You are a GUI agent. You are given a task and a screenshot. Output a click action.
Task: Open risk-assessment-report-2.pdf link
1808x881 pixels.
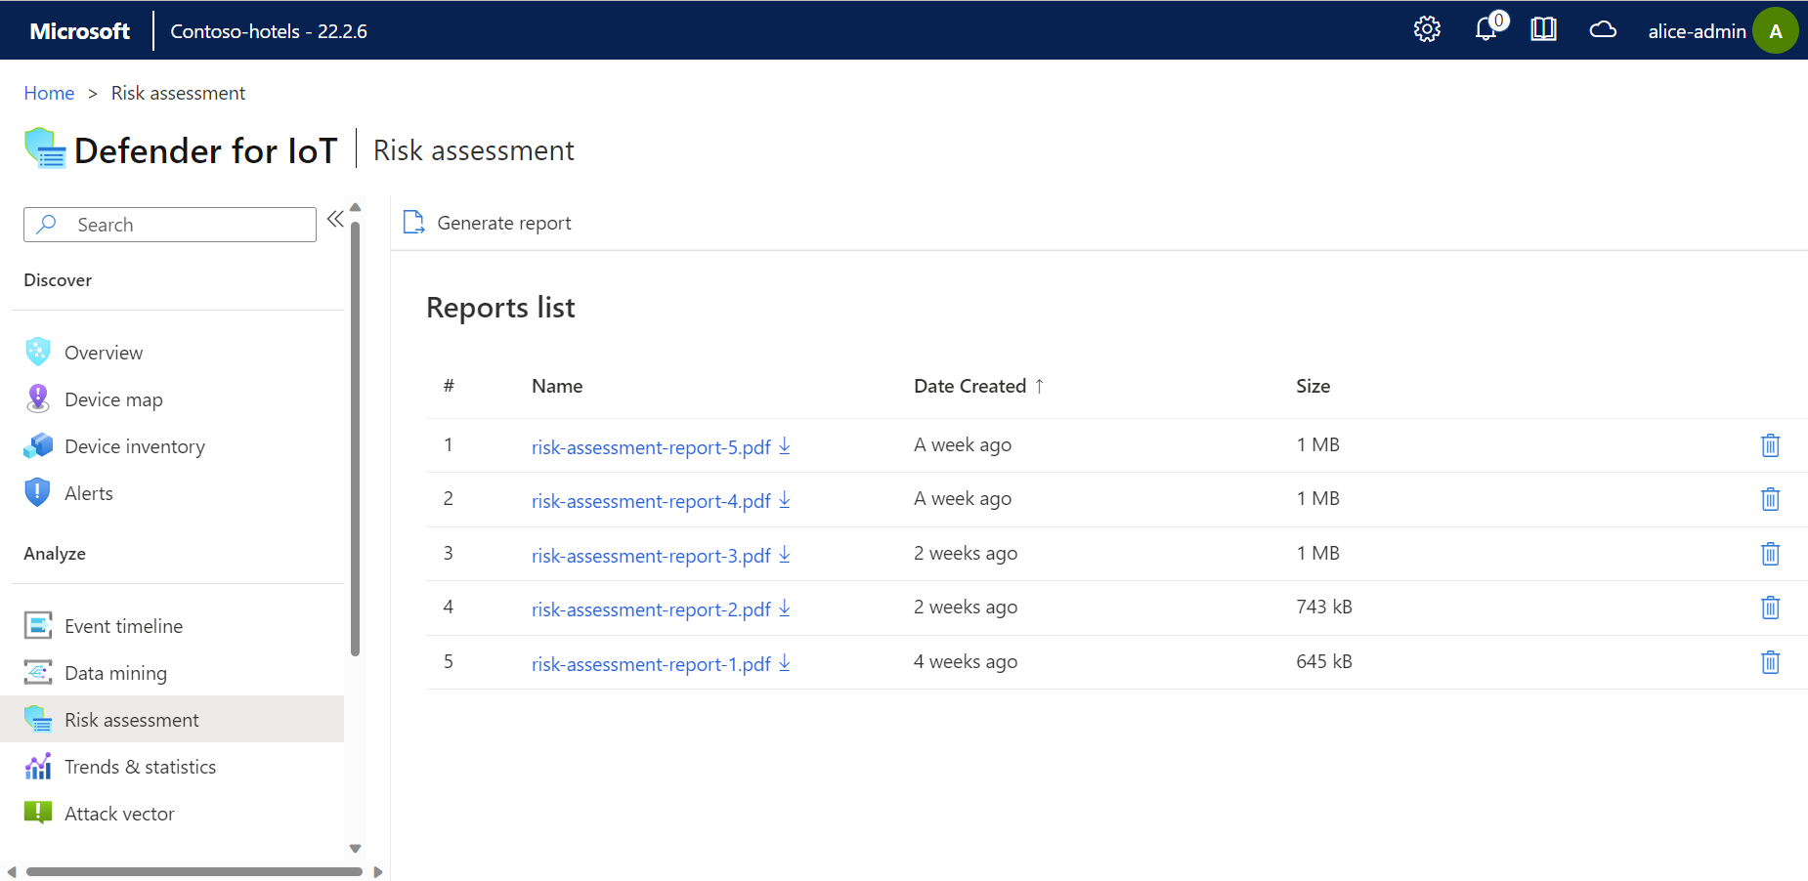(x=651, y=608)
